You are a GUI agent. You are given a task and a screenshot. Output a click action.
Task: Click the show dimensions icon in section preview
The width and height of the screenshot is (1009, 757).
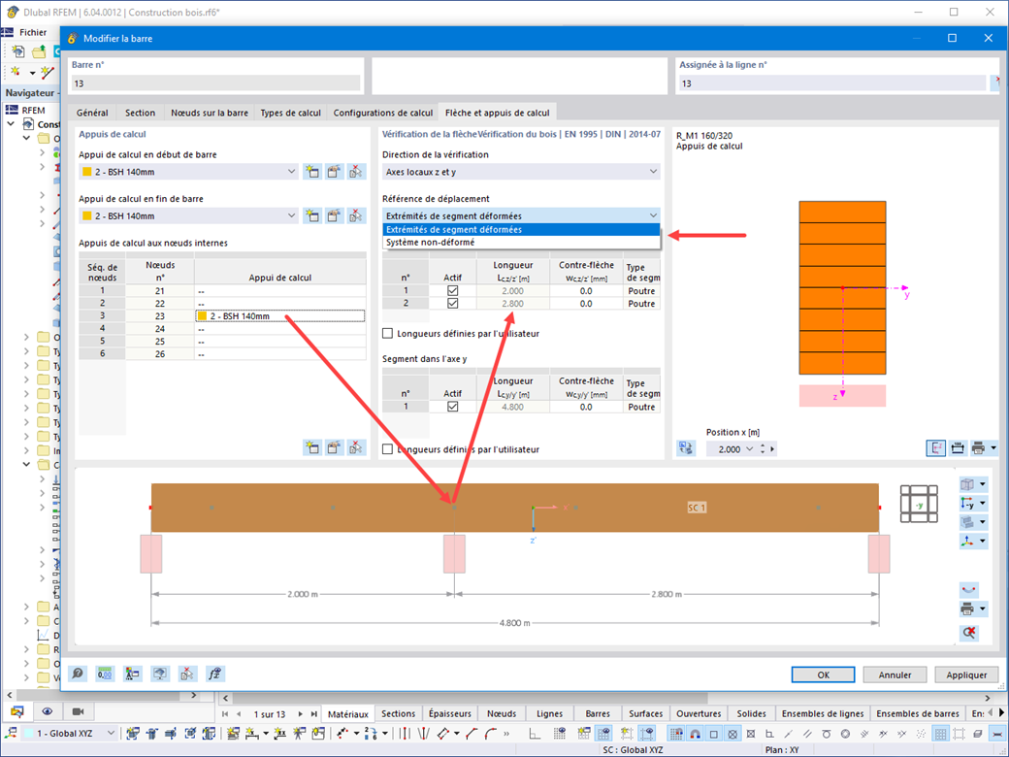click(958, 448)
